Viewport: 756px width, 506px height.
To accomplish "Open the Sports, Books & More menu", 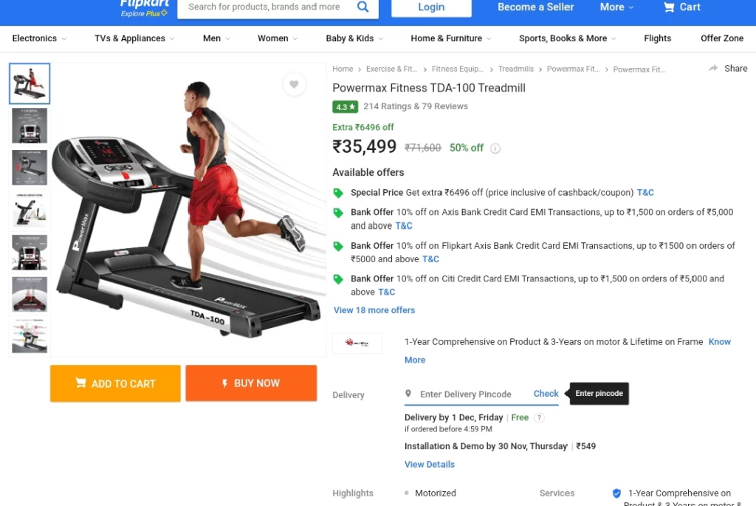I will pos(568,38).
